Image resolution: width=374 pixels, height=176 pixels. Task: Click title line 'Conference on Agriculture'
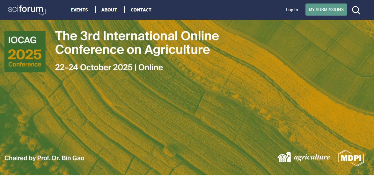coord(132,50)
